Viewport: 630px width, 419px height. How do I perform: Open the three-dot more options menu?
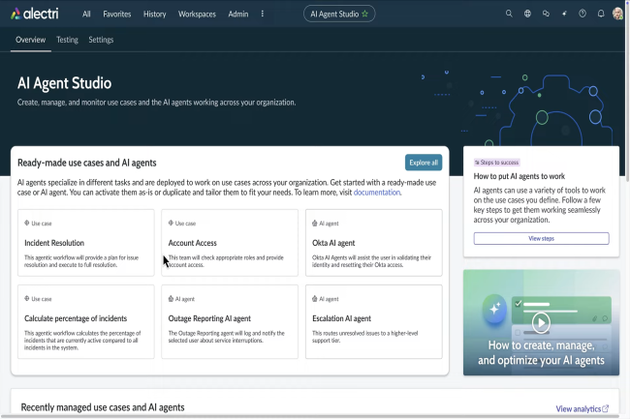(263, 15)
